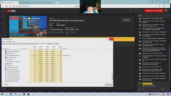This screenshot has width=171, height=96.
Task: Click the Отключить button in Task Manager
Action: [x=108, y=85]
